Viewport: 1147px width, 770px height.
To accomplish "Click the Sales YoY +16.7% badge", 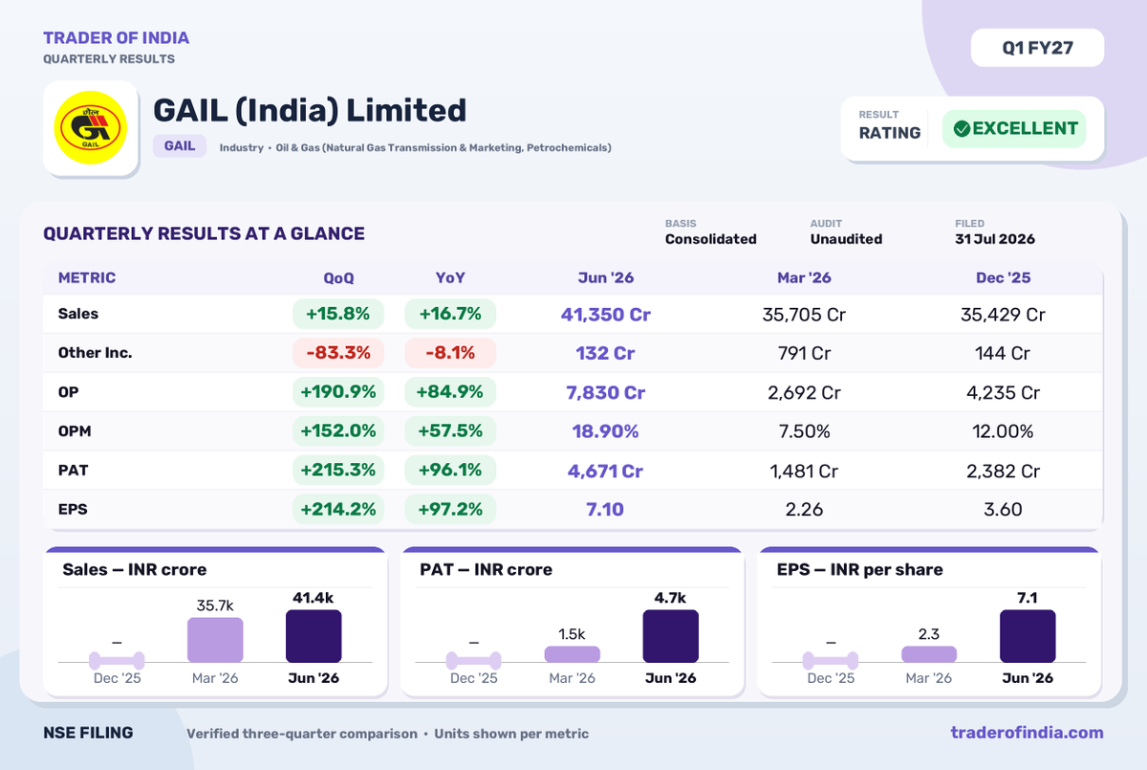I will coord(450,314).
